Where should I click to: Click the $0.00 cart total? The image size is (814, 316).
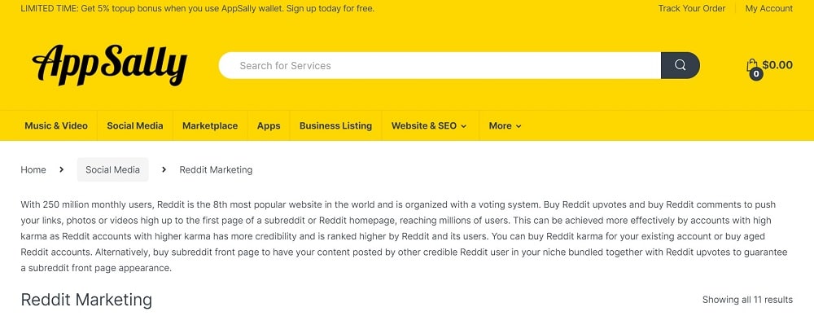click(777, 65)
